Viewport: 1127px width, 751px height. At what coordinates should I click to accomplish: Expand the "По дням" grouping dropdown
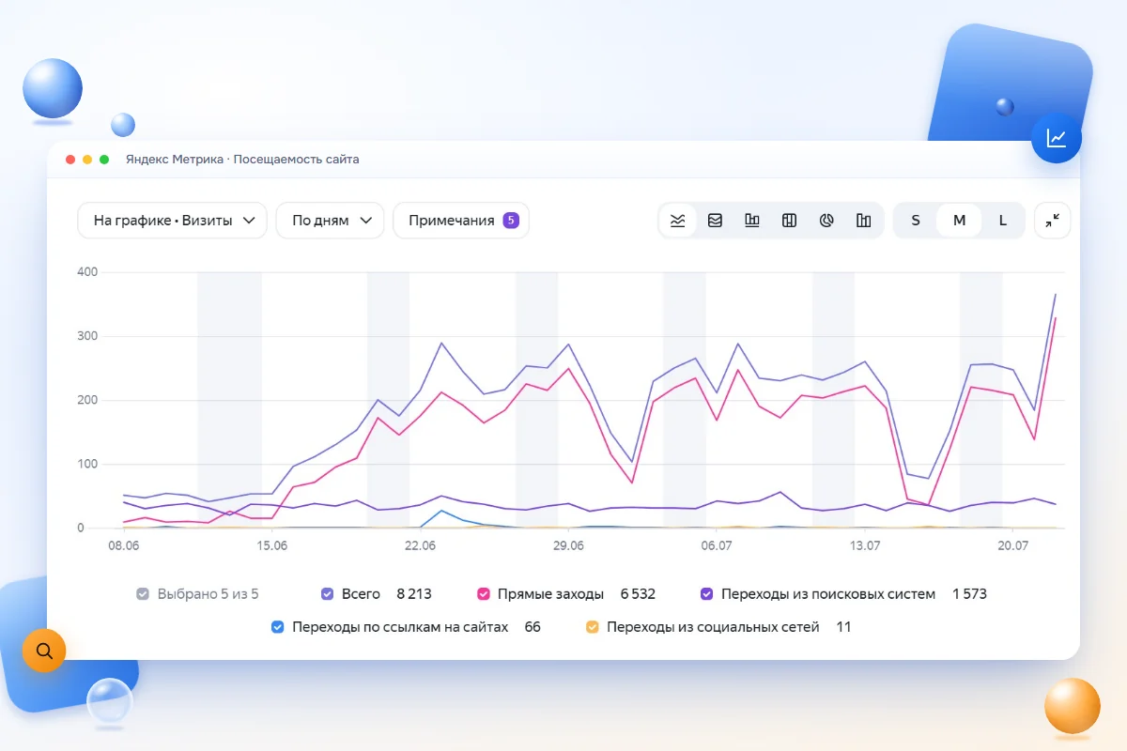(330, 221)
